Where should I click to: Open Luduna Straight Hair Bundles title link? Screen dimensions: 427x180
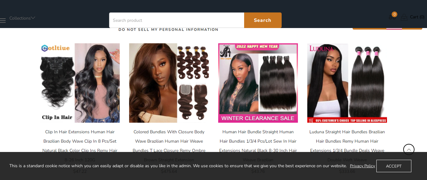[347, 146]
